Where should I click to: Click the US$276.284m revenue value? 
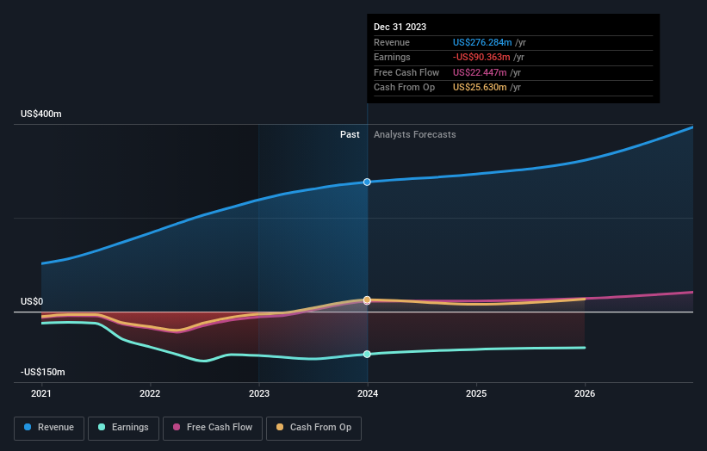pos(482,42)
